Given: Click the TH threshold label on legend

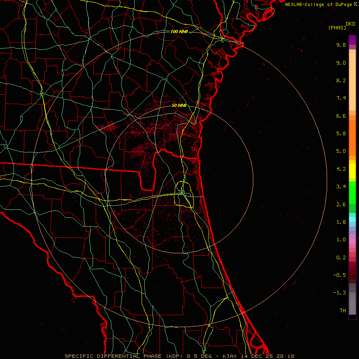Looking at the screenshot, I should [342, 310].
